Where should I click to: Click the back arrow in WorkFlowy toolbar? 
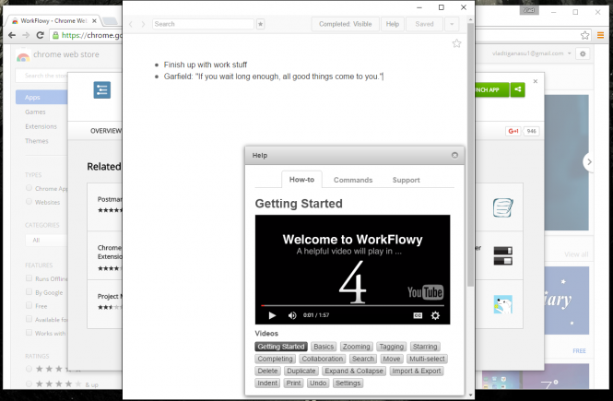pos(131,24)
